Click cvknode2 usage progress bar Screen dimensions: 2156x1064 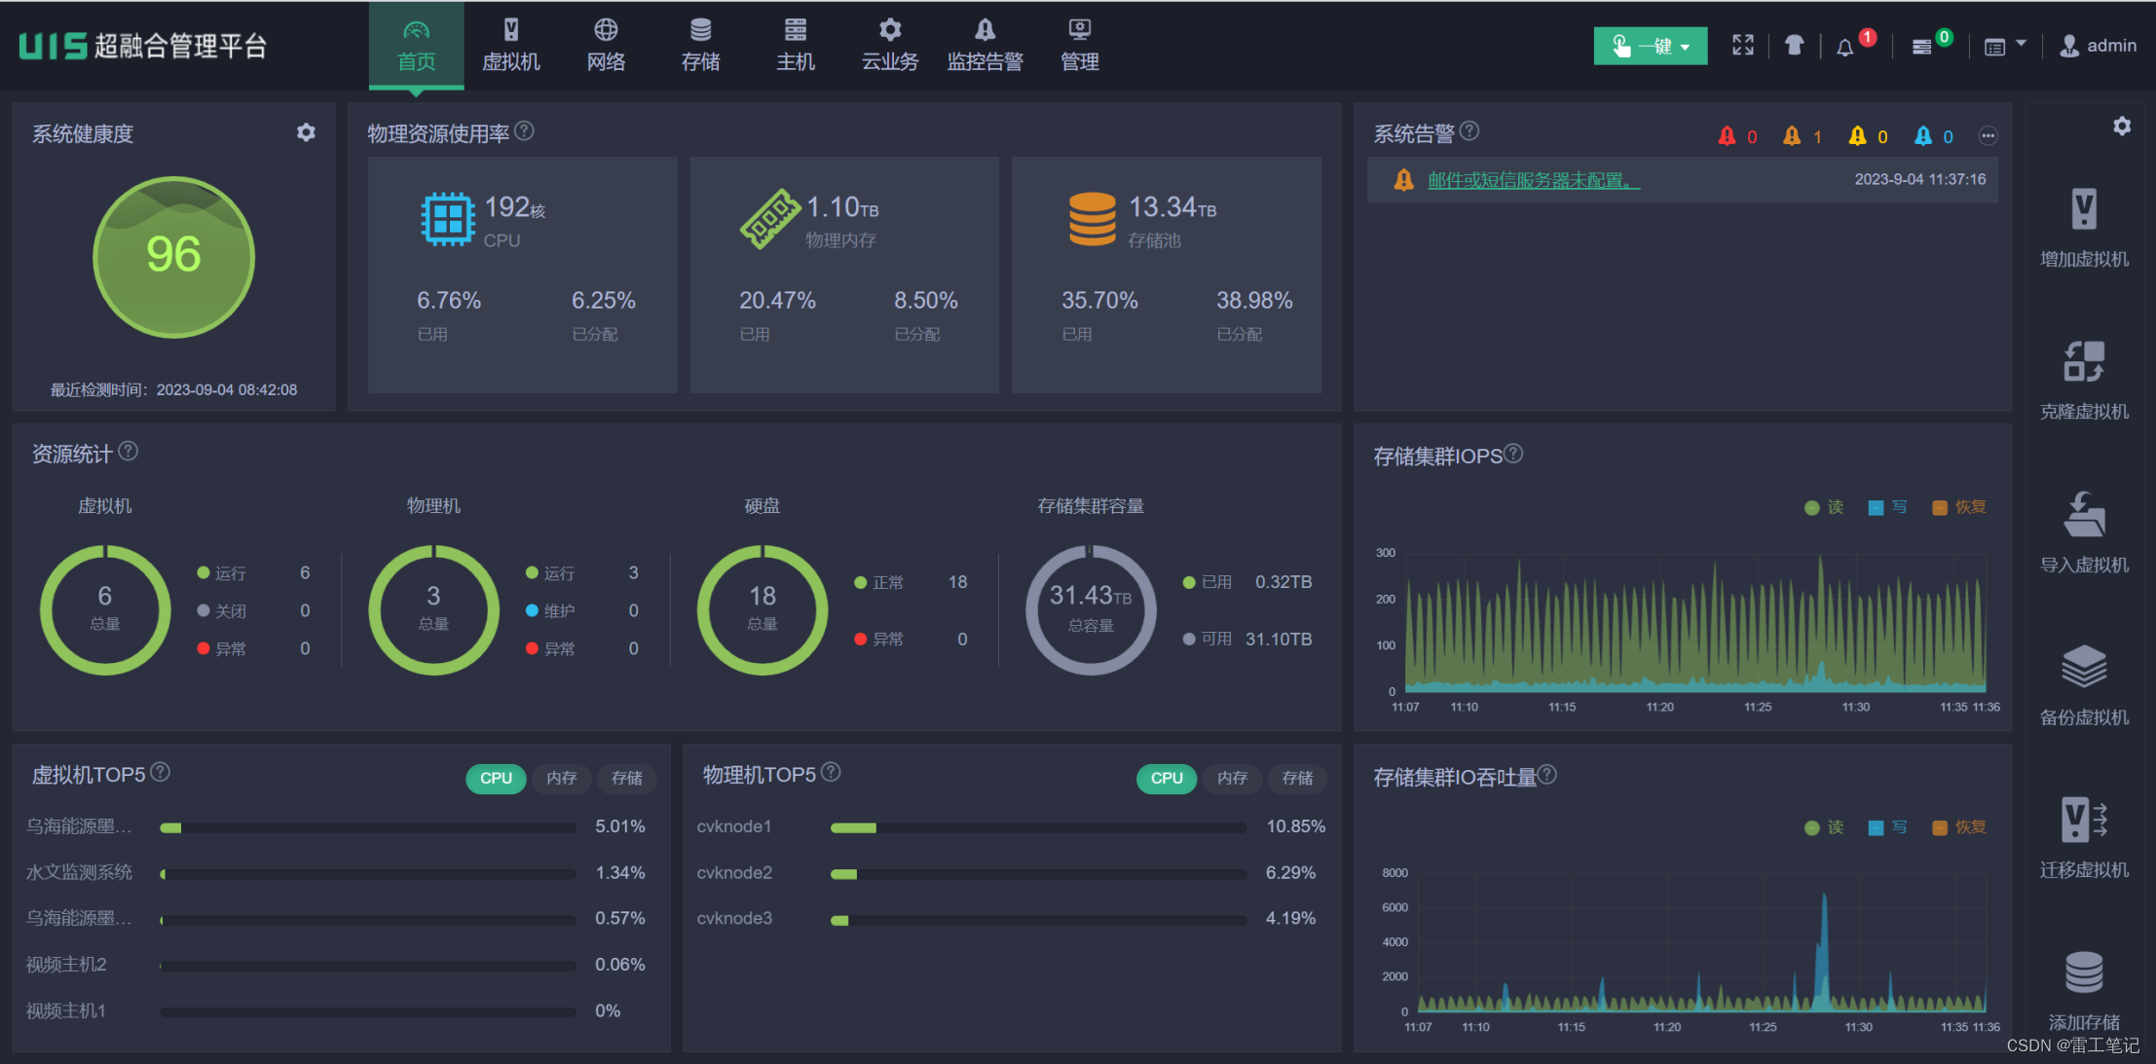pos(1038,874)
